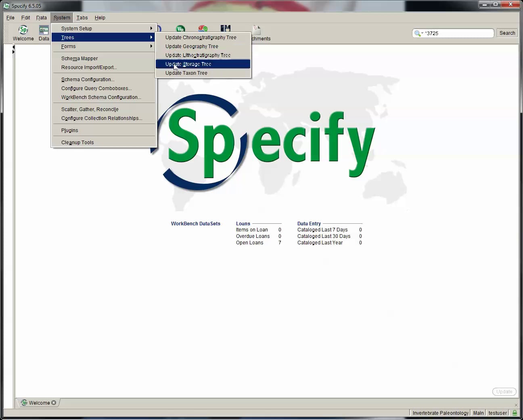The image size is (523, 420).
Task: Click the Search button
Action: click(x=507, y=33)
